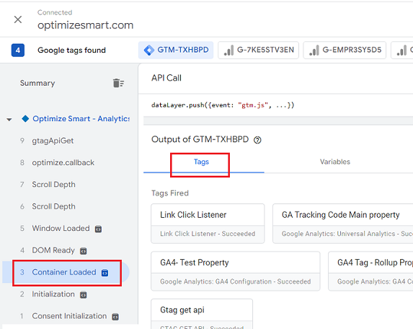This screenshot has width=413, height=329.
Task: Click the Initialization event code icon
Action: tap(83, 294)
